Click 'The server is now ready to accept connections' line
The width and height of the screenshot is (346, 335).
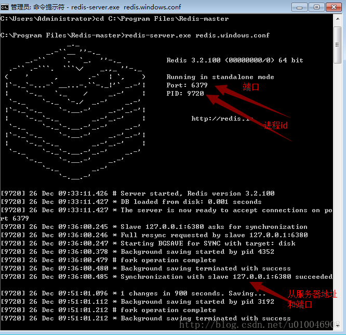(x=166, y=210)
